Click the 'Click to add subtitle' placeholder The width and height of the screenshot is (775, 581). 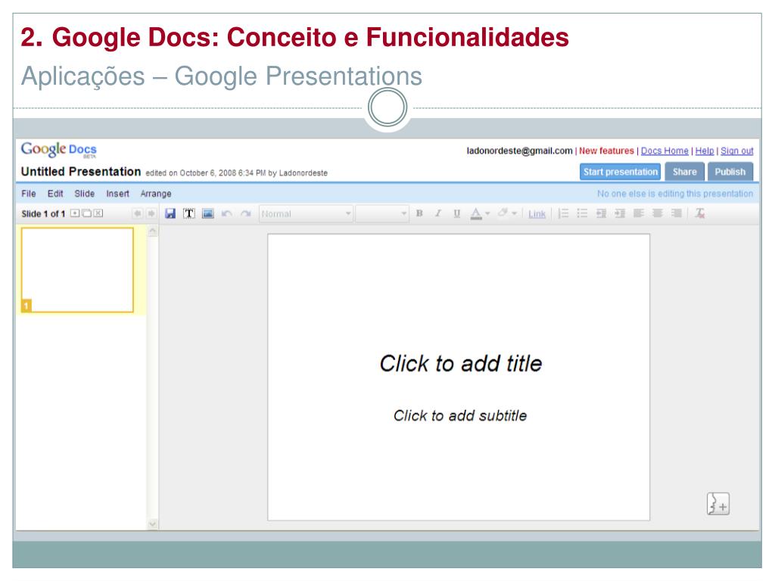460,415
